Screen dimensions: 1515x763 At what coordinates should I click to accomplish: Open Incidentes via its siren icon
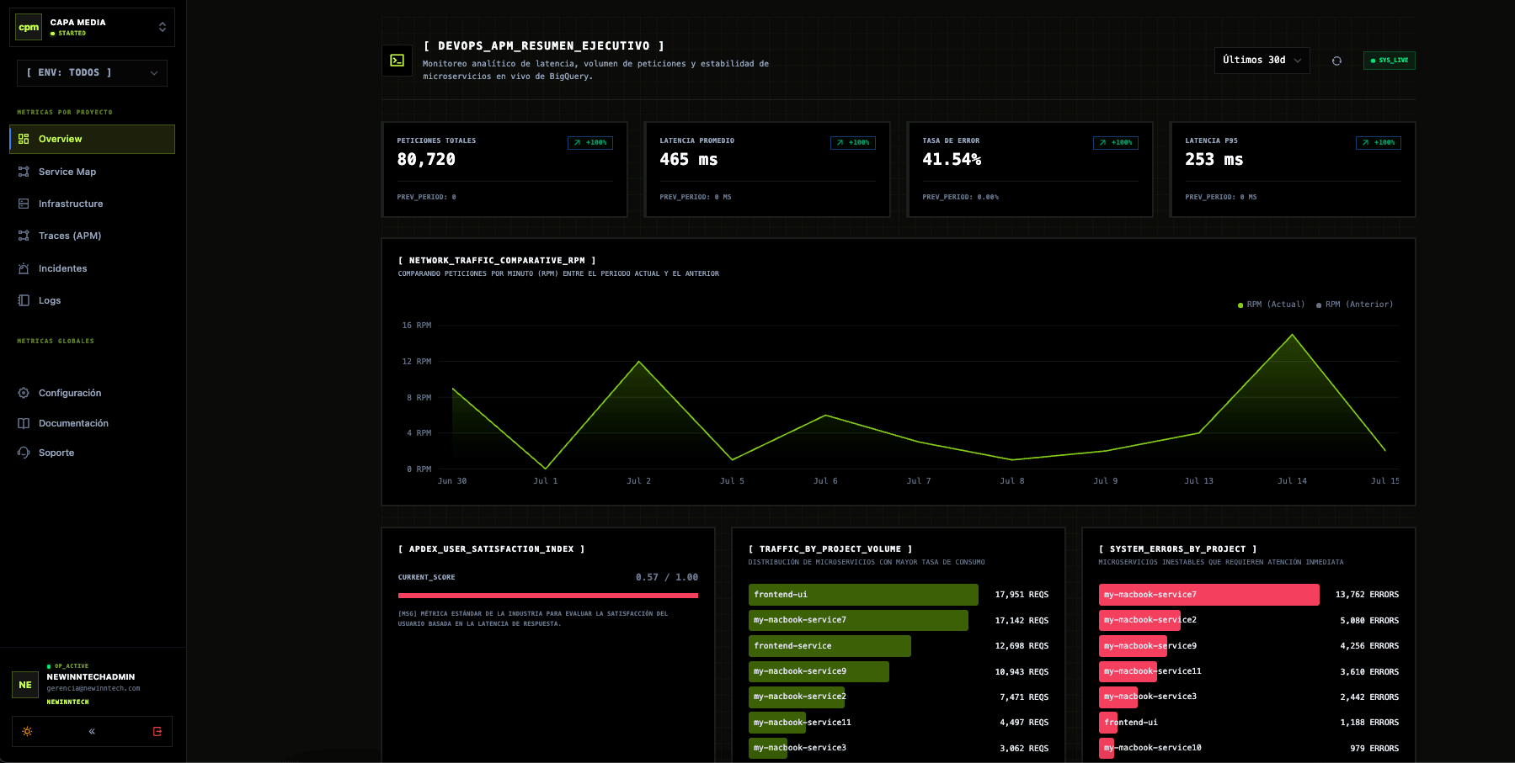tap(24, 268)
